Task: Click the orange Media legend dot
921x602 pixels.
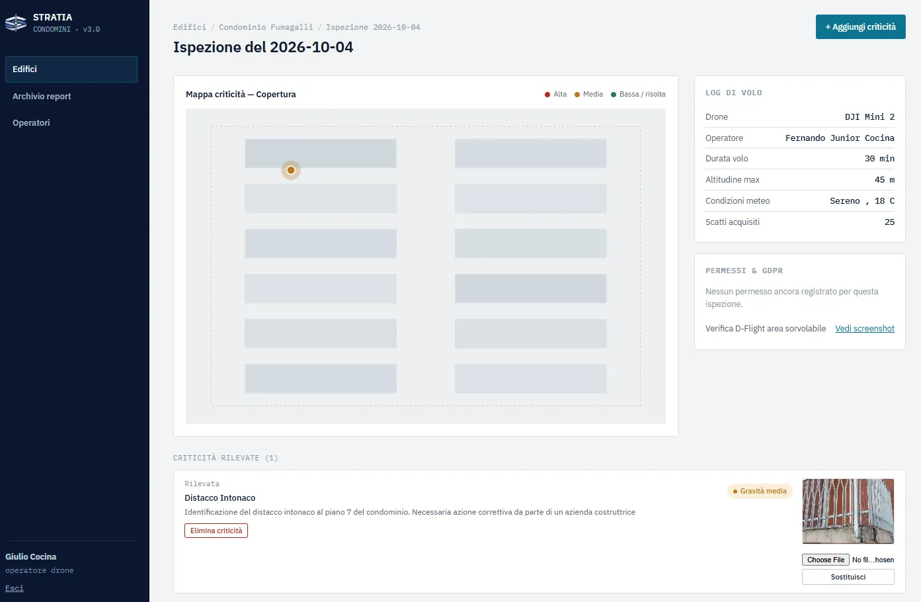Action: [x=577, y=95]
